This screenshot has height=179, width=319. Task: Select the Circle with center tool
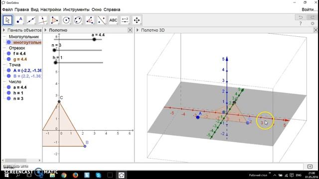pos(66,20)
